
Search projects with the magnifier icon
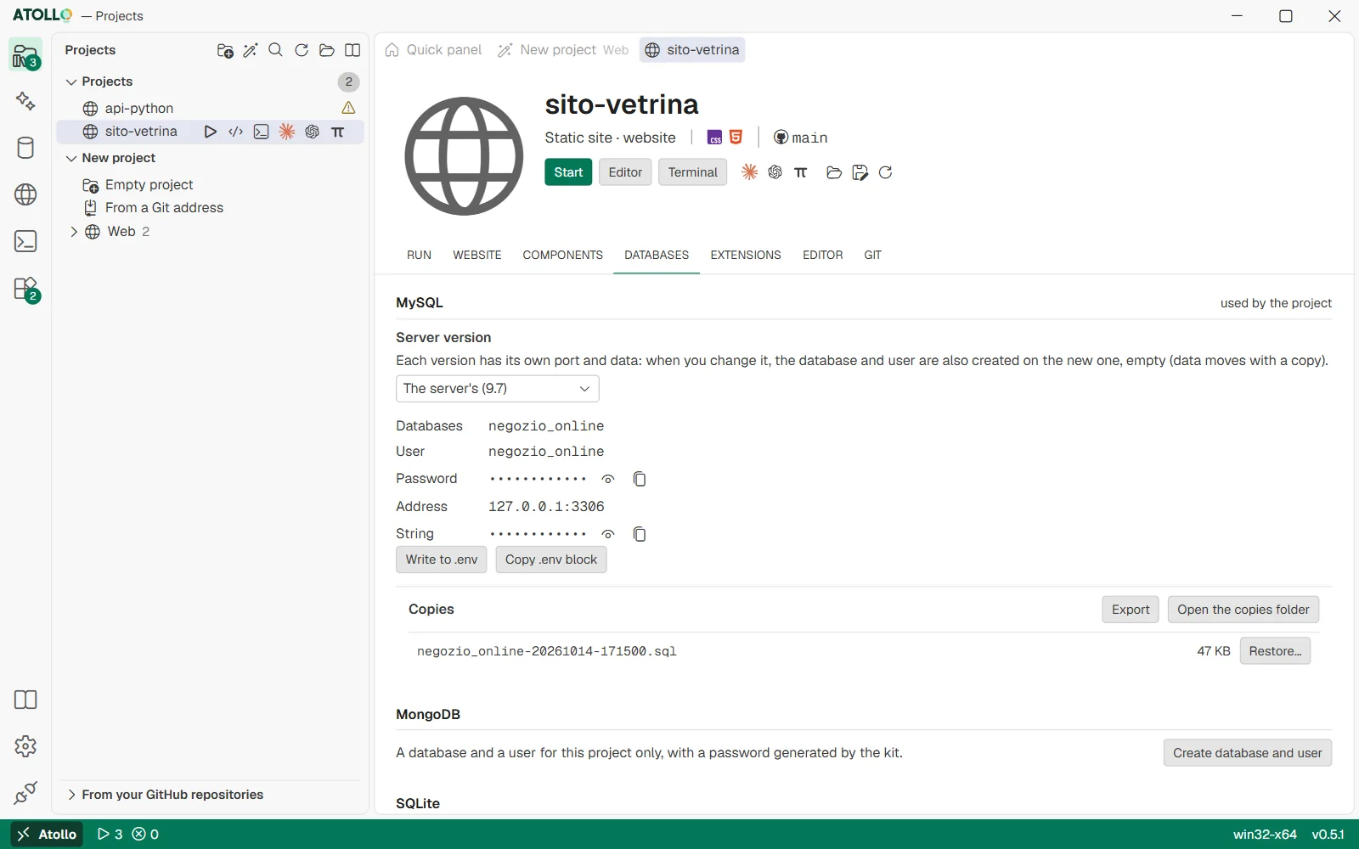click(x=276, y=51)
